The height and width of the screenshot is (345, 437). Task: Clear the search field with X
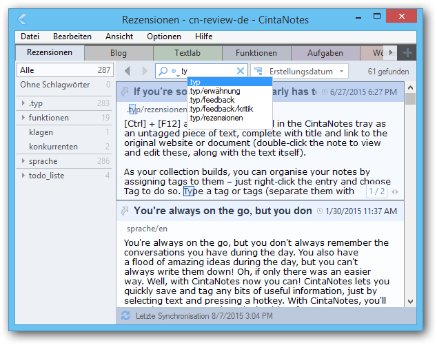pos(241,71)
